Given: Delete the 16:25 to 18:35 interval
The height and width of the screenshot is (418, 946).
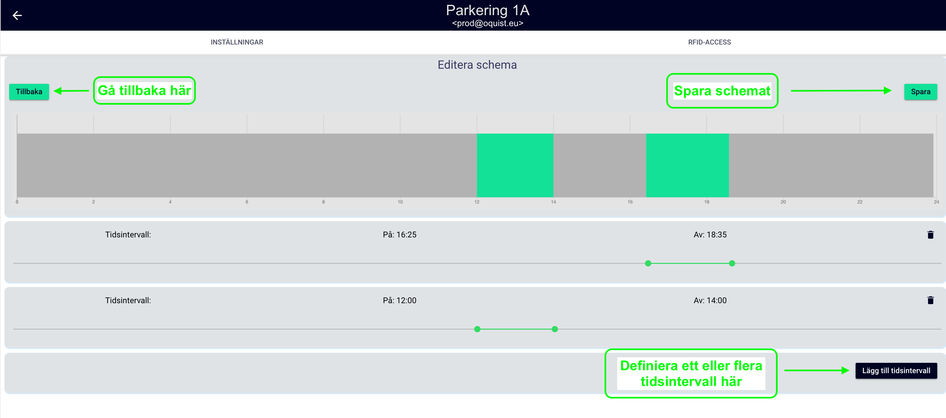Looking at the screenshot, I should tap(930, 234).
